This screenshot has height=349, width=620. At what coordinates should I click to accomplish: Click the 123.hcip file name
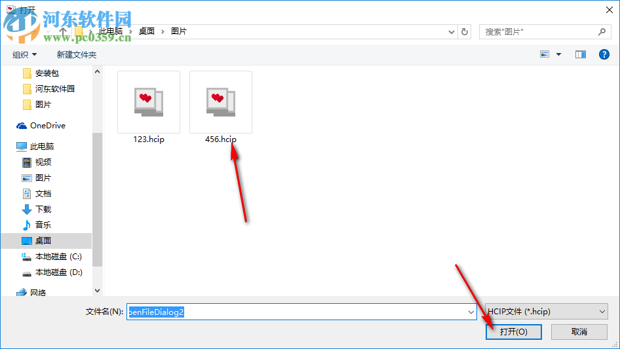(149, 139)
